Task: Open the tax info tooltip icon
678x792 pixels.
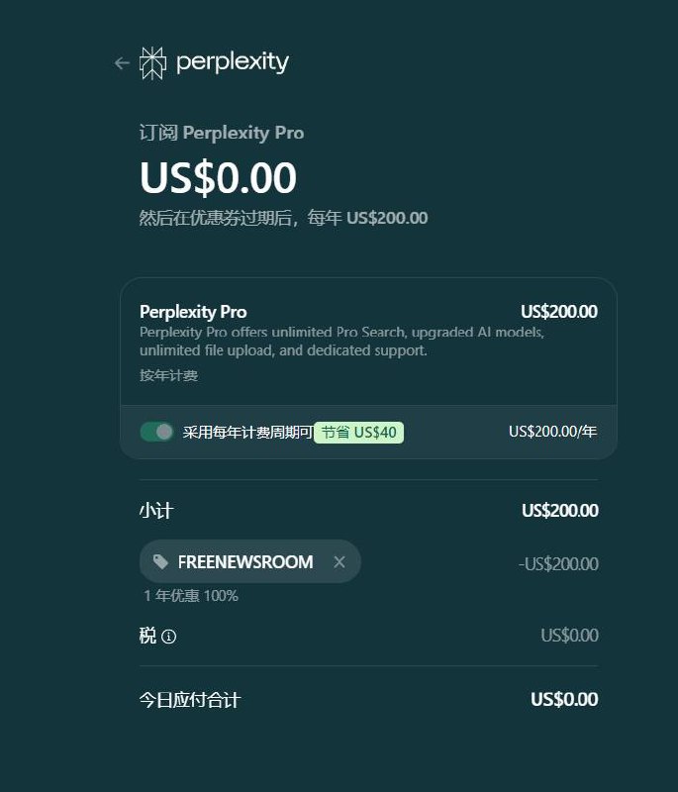Action: point(169,637)
